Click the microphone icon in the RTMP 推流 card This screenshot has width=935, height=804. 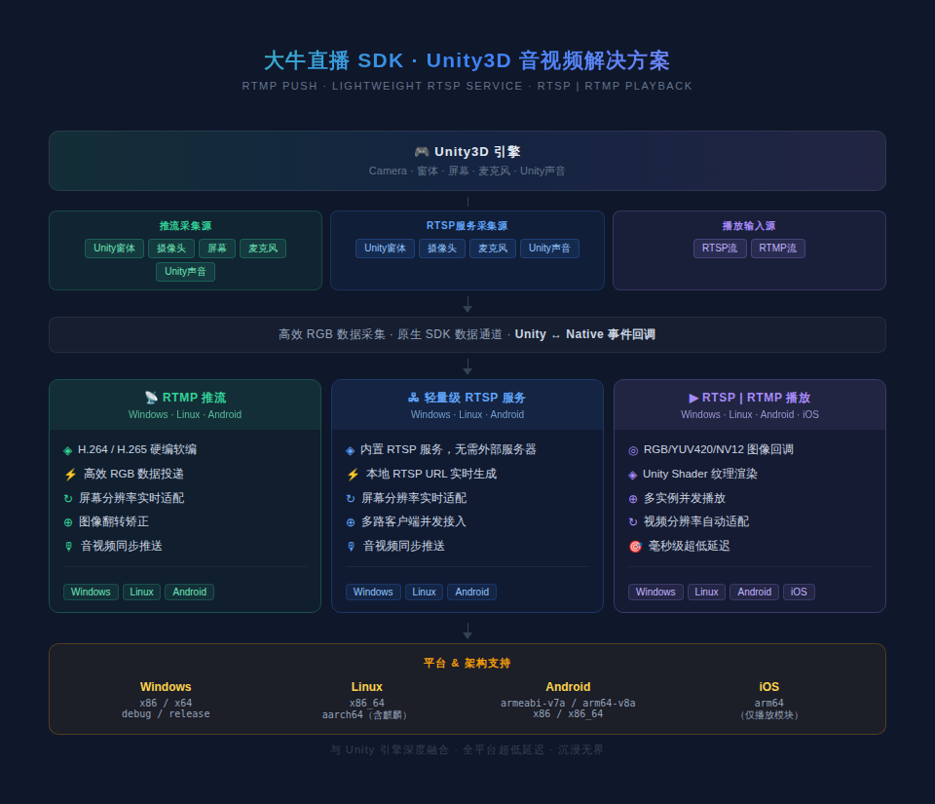69,547
